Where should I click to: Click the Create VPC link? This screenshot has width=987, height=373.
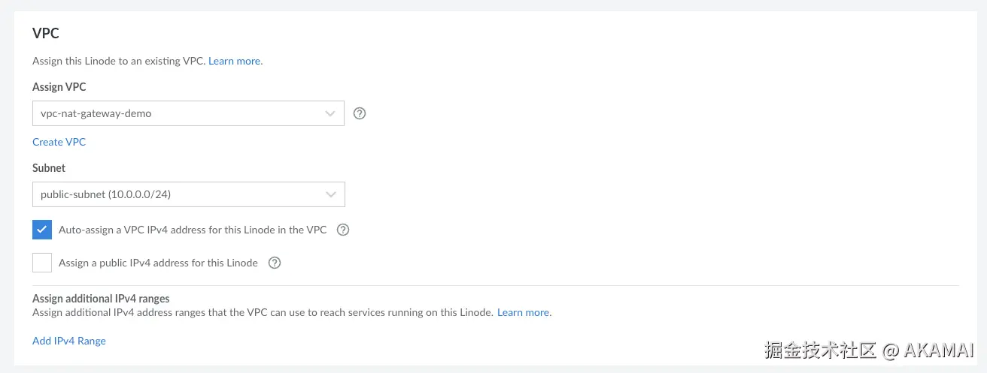coord(59,142)
